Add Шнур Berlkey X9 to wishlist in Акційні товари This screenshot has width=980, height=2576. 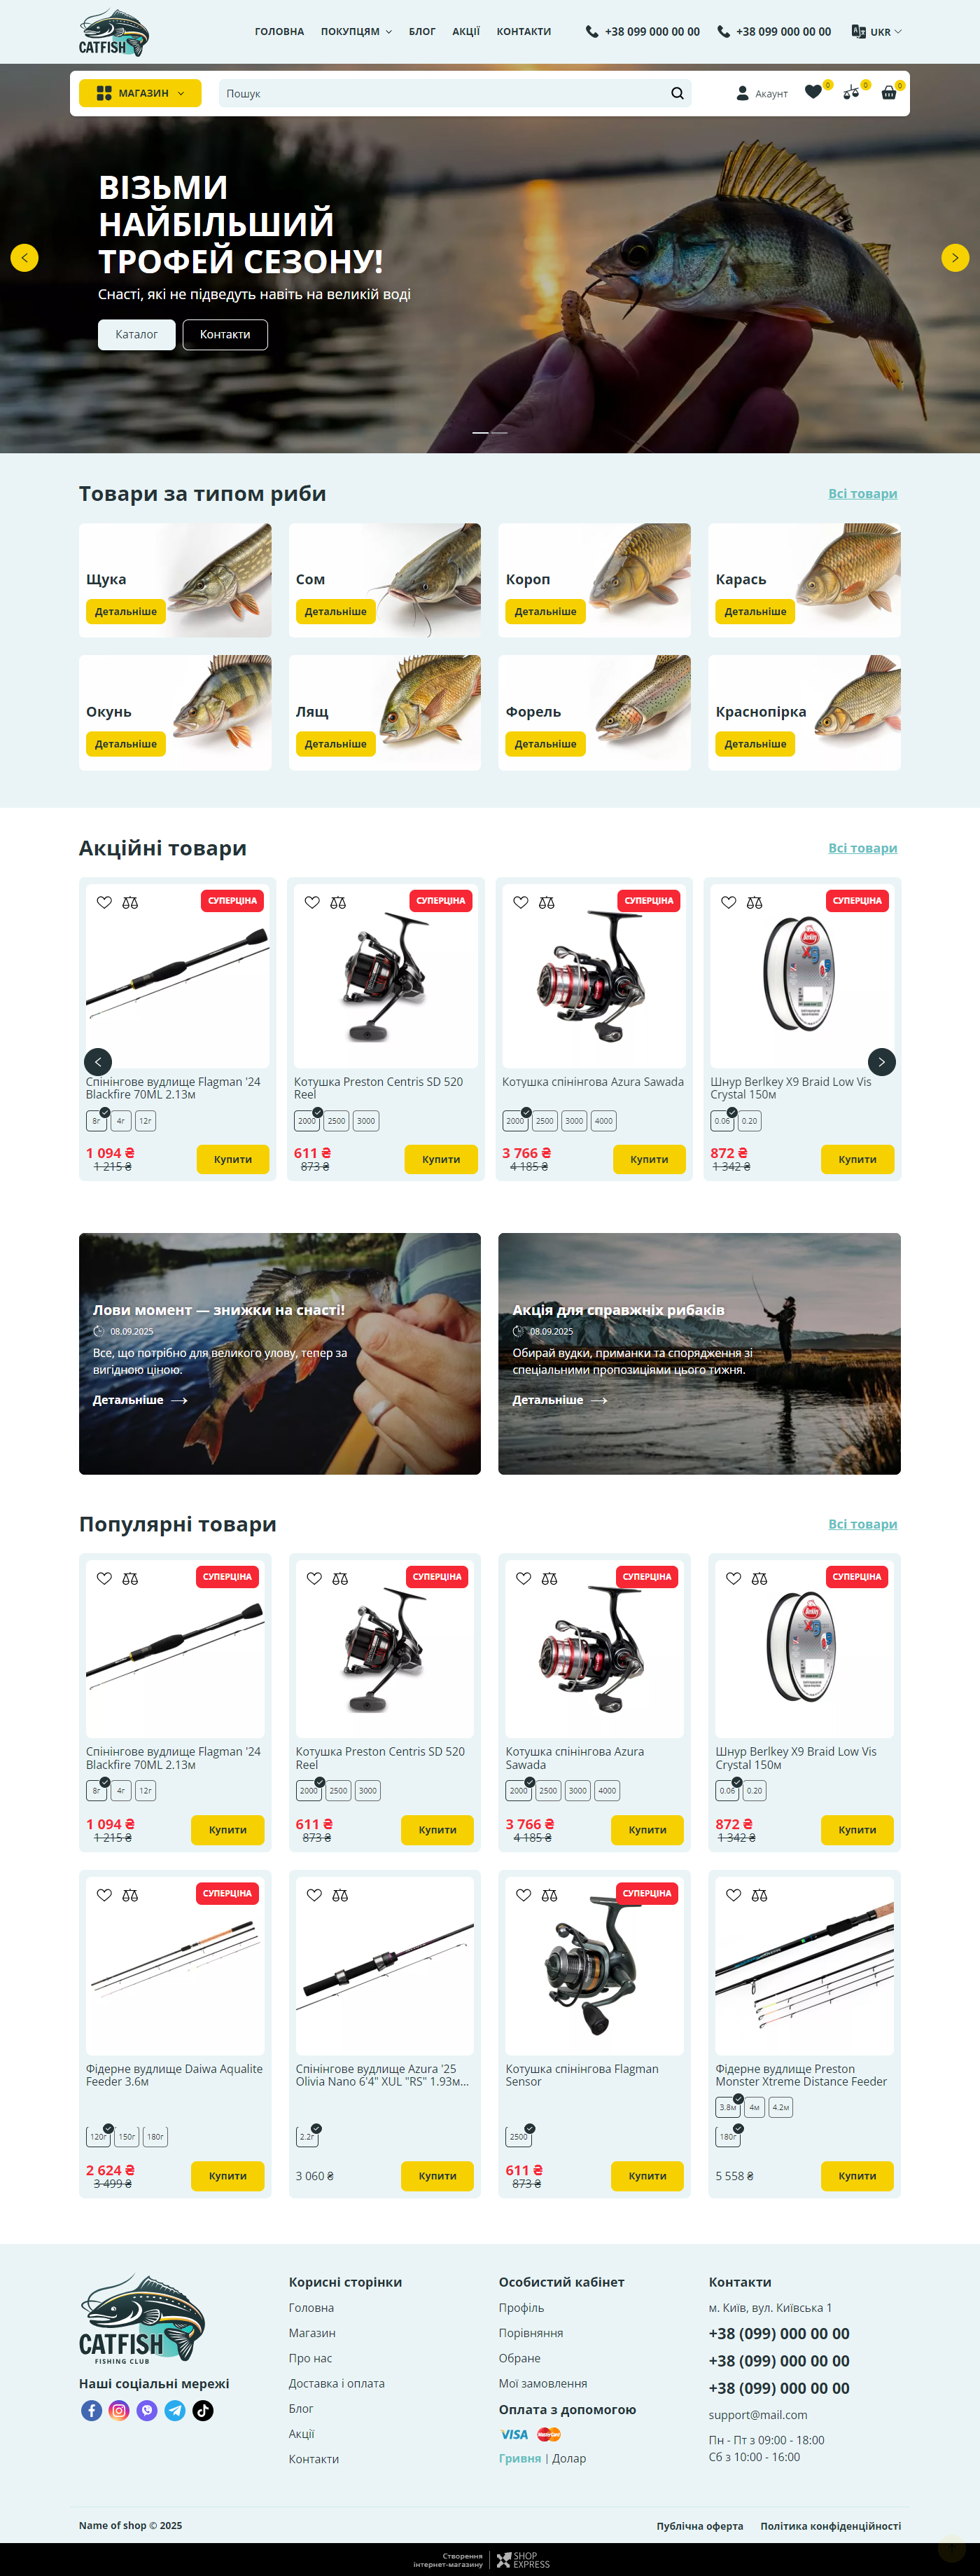[x=728, y=902]
